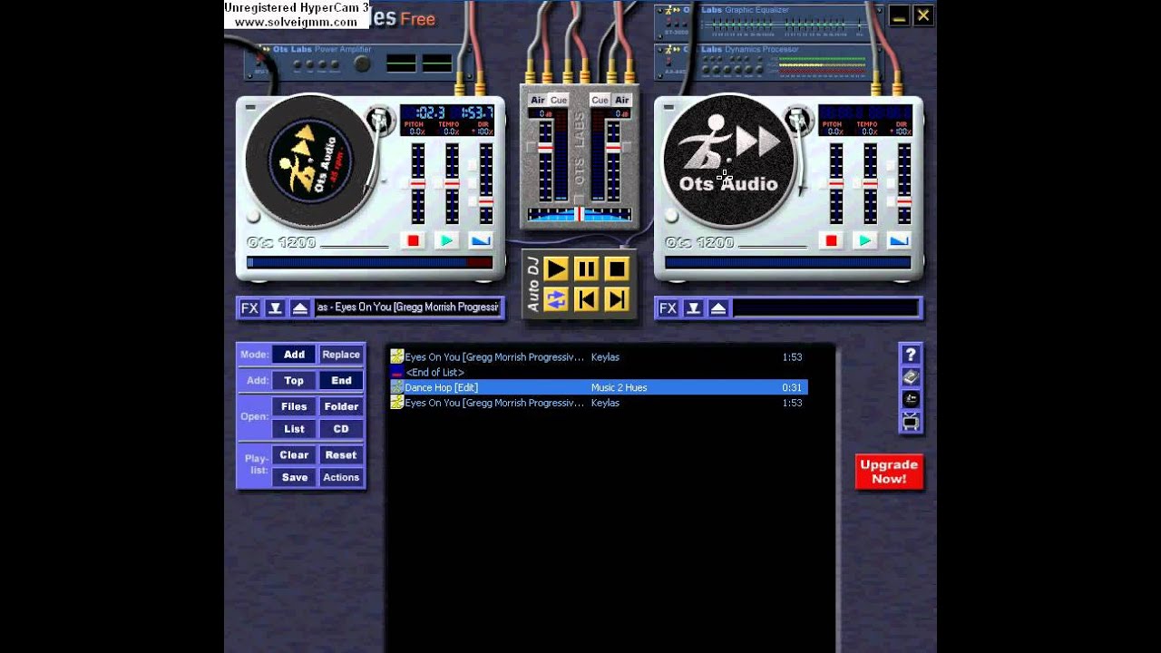Select the 'Dance Hop [Edit]' playlist row

598,387
